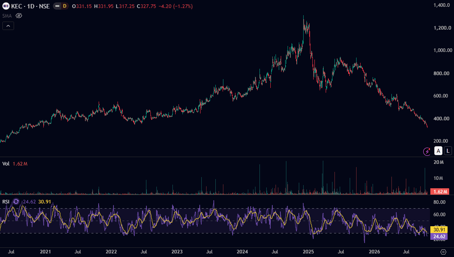This screenshot has height=257, width=454.
Task: Click the KEC company logo icon
Action: tap(6, 6)
